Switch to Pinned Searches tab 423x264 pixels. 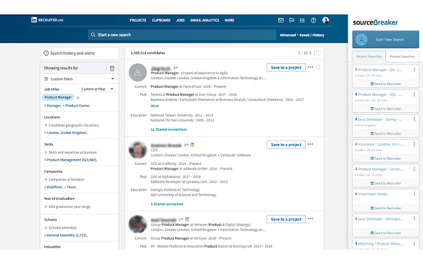point(403,57)
